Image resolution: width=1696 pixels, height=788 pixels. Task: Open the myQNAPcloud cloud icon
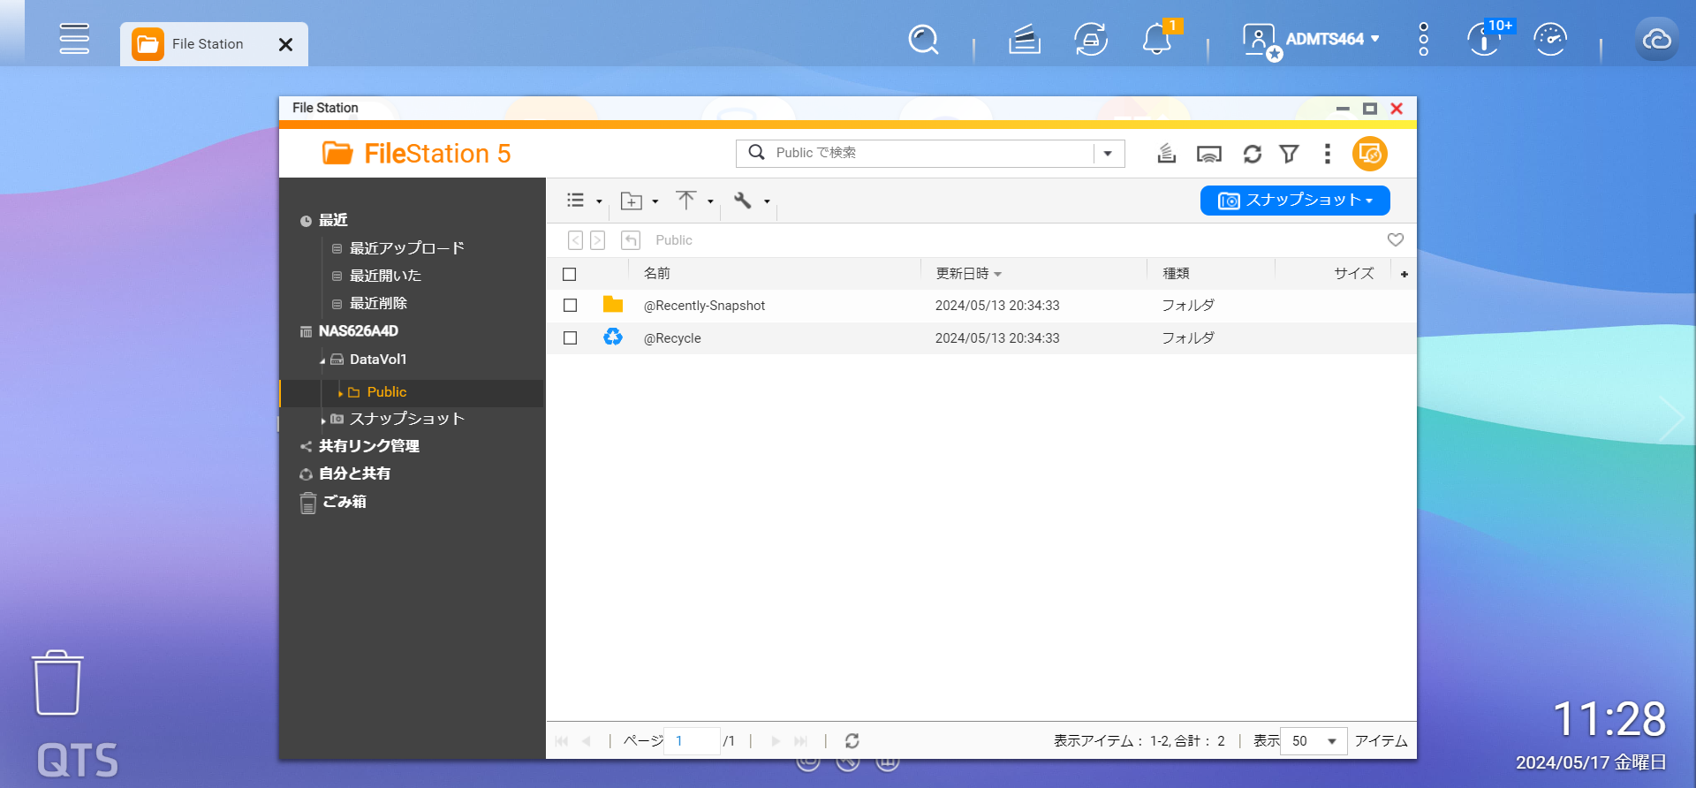[x=1656, y=40]
